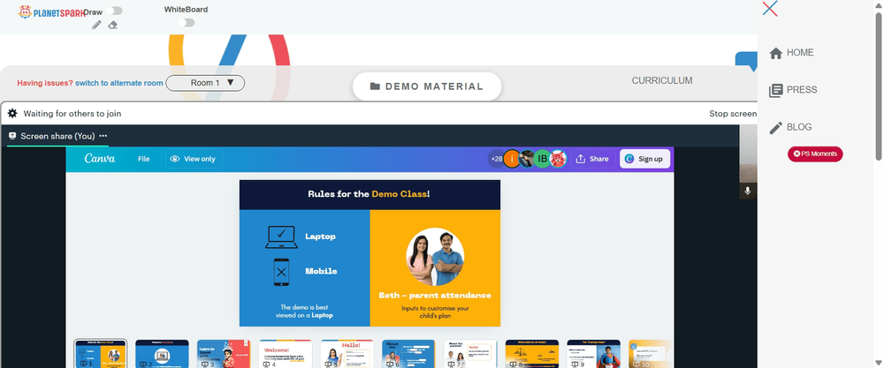Open DEMO MATERIAL folder button
Viewport: 884px width, 368px height.
click(427, 86)
